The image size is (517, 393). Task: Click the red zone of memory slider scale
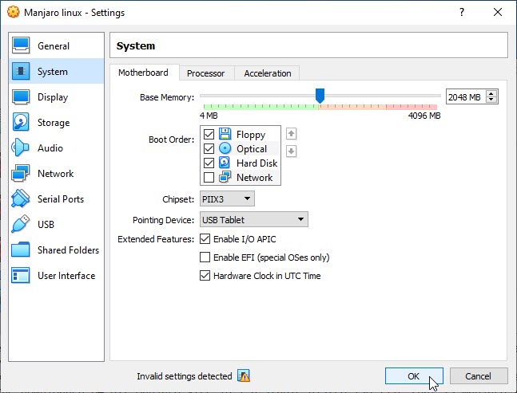coord(412,107)
